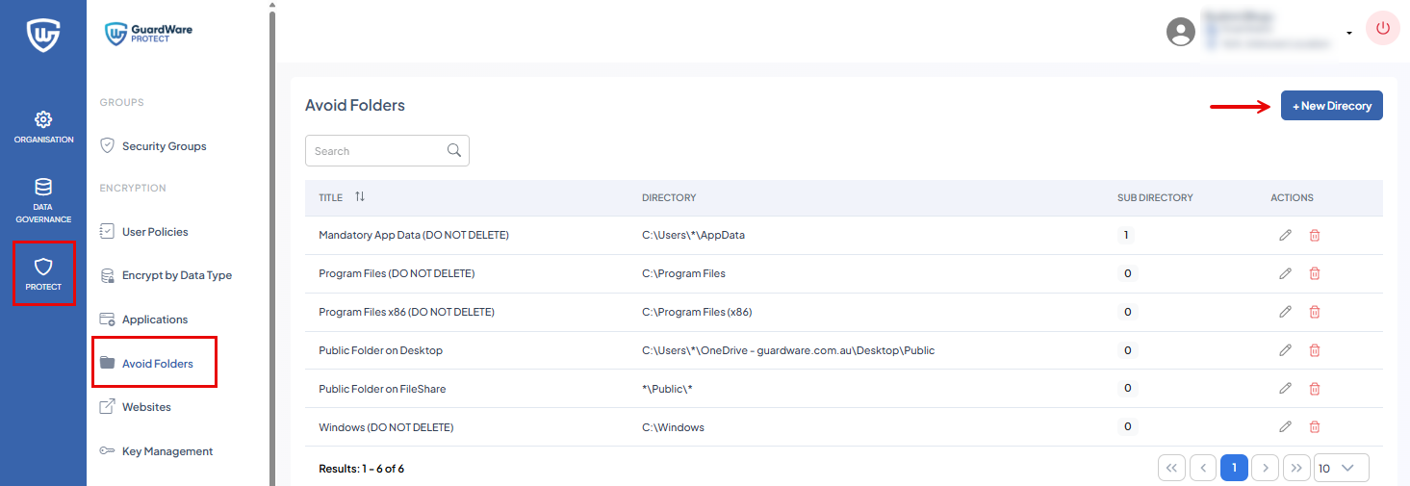This screenshot has height=486, width=1410.
Task: Click the Results: 1 - 6 of 6 text
Action: pyautogui.click(x=361, y=469)
